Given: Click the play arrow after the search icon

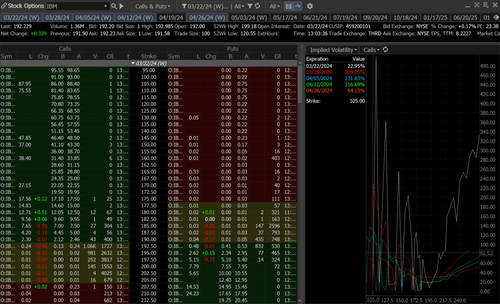Looking at the screenshot, I should pyautogui.click(x=122, y=6).
